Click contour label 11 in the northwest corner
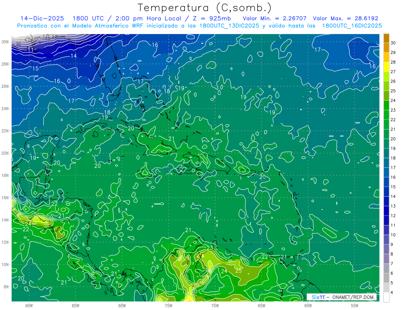This screenshot has width=402, height=310. (x=30, y=49)
